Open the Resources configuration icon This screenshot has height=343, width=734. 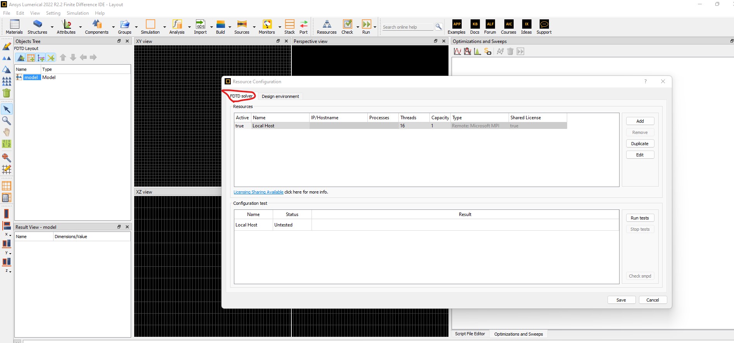tap(327, 25)
